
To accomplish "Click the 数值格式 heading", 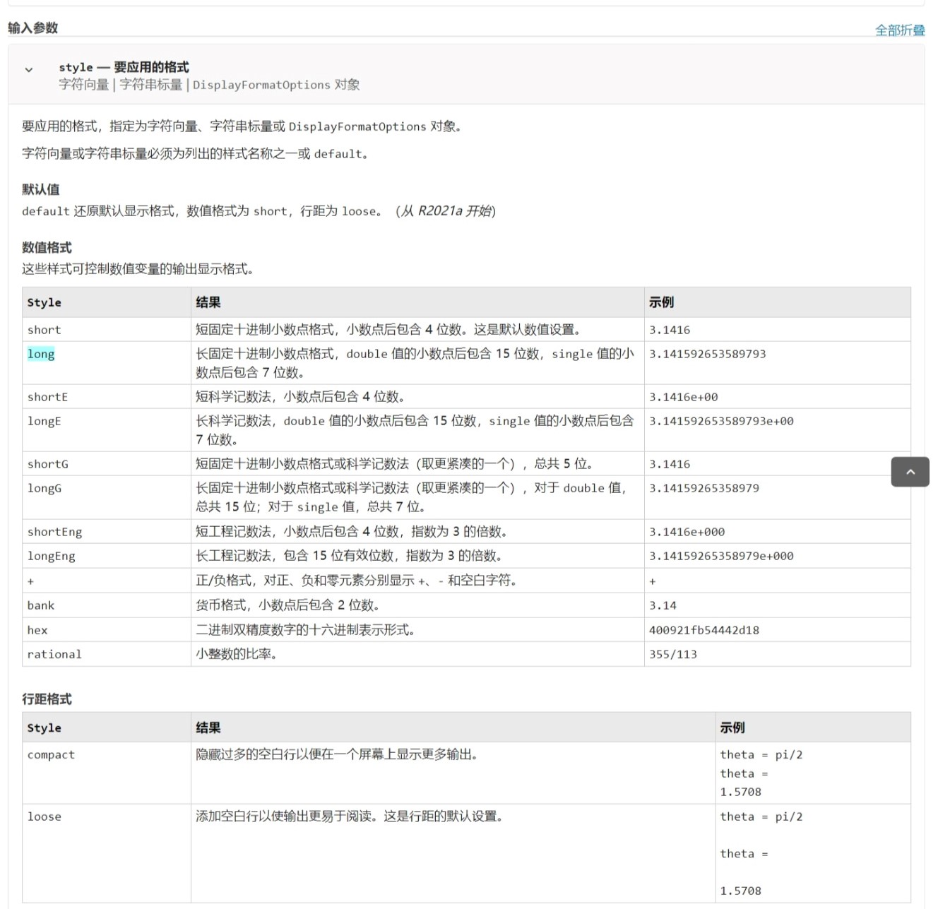I will coord(47,247).
